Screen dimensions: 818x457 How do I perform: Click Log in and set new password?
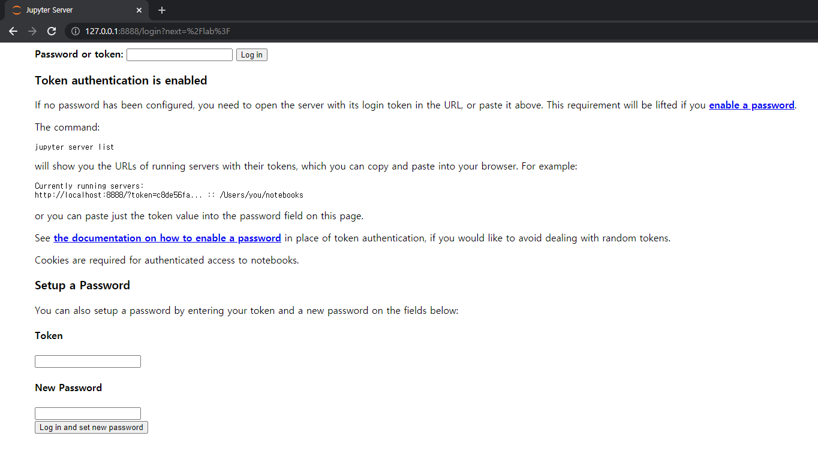coord(91,427)
